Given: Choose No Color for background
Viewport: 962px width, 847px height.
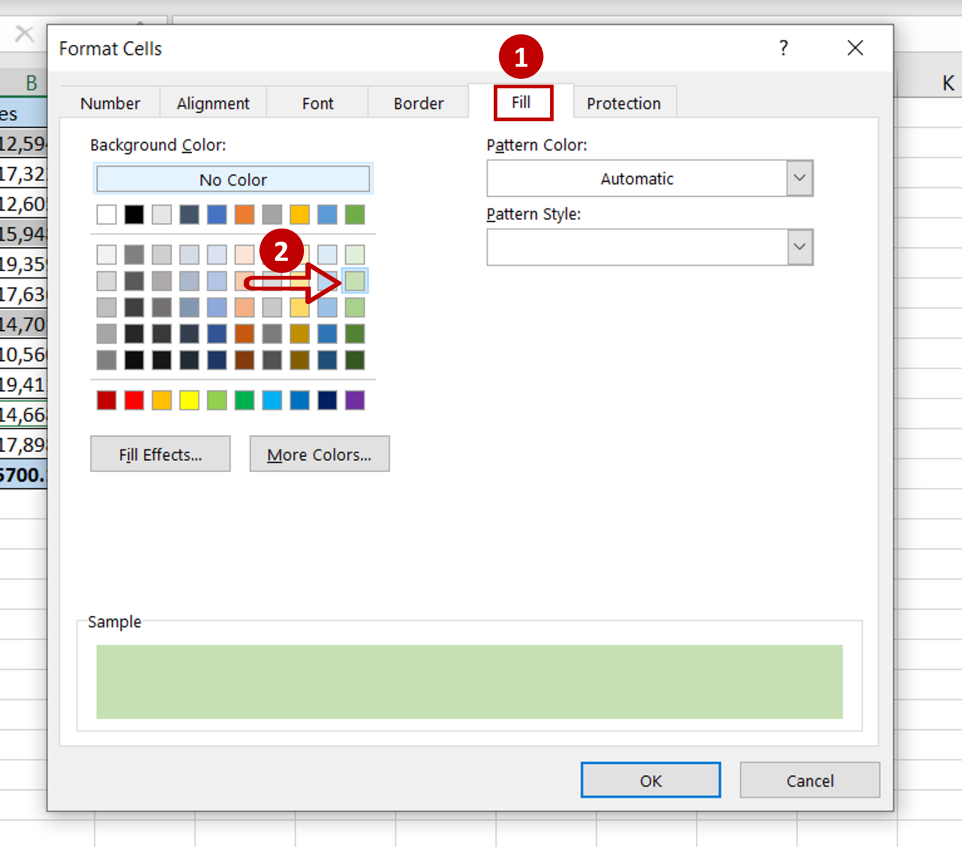Looking at the screenshot, I should [x=233, y=180].
